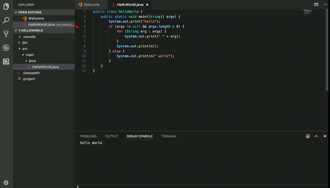Open the Source Control view icon

pyautogui.click(x=6, y=34)
